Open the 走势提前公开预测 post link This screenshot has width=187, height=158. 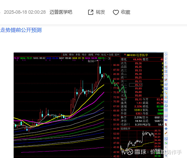[21, 30]
